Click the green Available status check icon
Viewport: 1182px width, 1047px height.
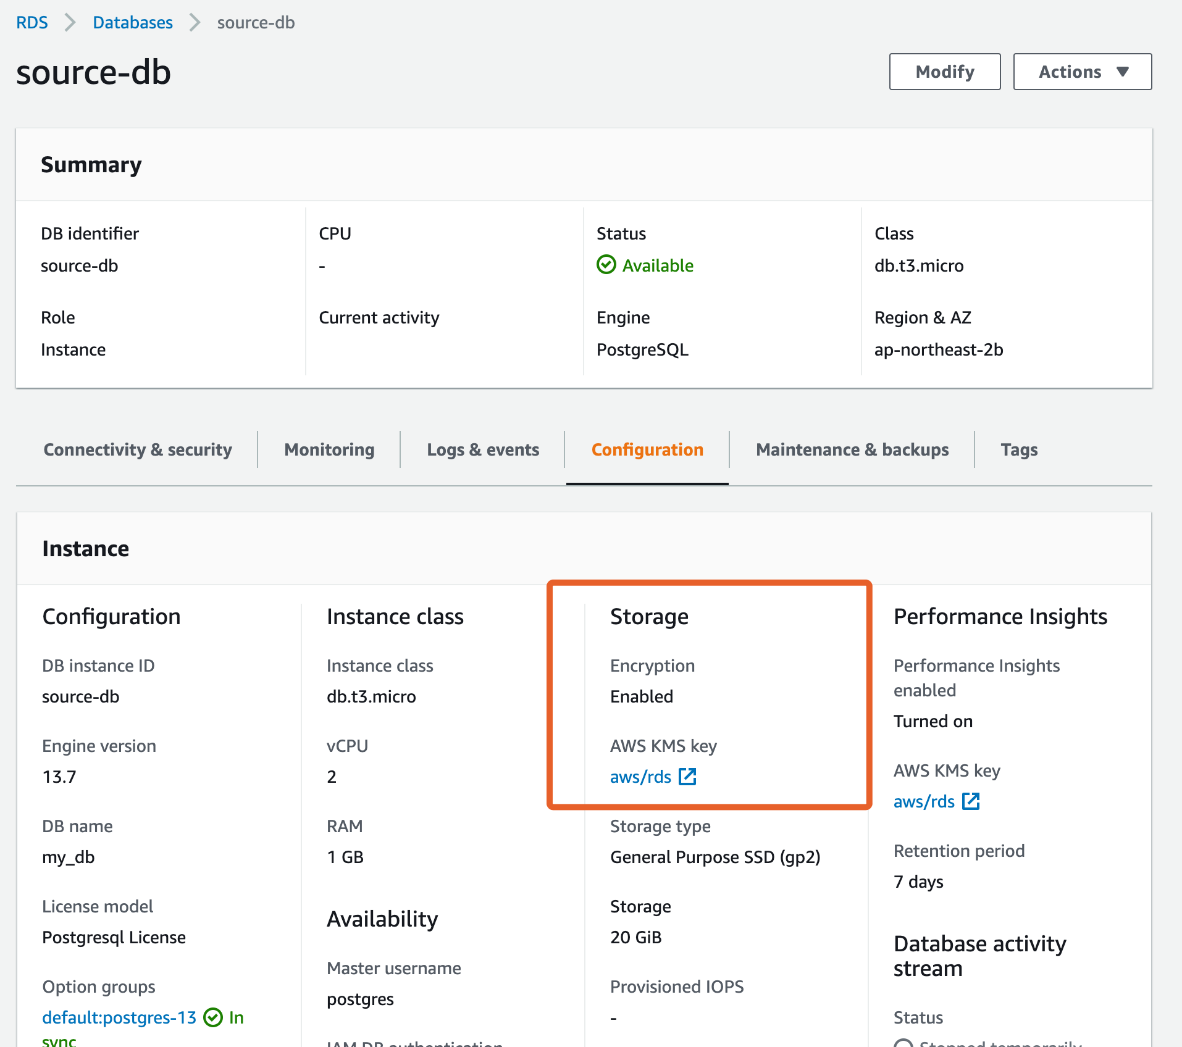coord(606,265)
